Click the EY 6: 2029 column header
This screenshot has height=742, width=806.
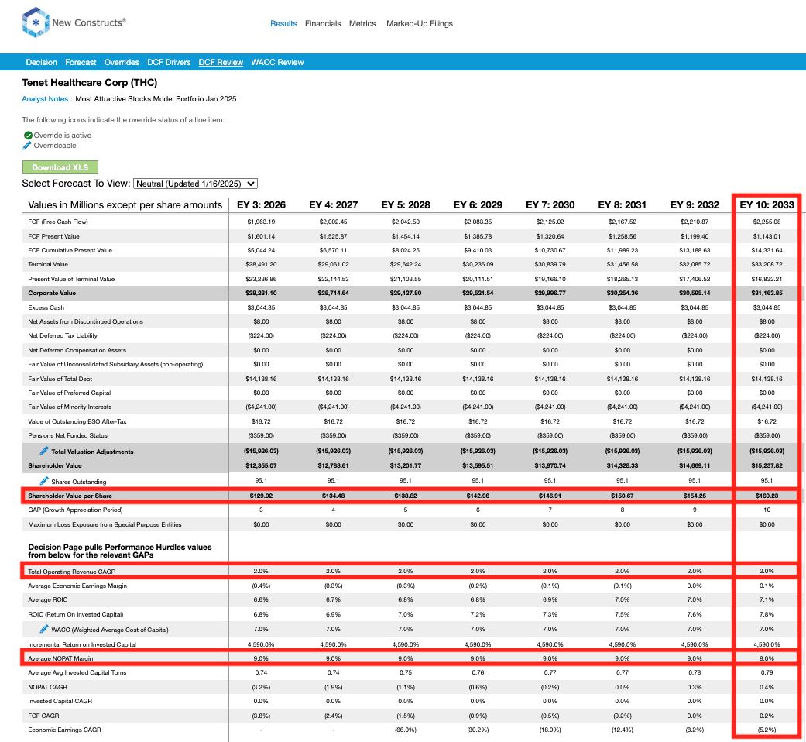[x=478, y=204]
